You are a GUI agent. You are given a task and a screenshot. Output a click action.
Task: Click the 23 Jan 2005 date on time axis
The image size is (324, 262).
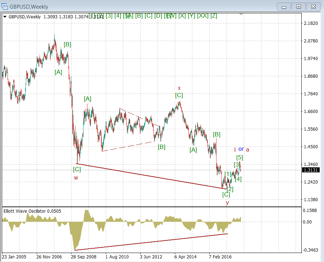[14, 257]
